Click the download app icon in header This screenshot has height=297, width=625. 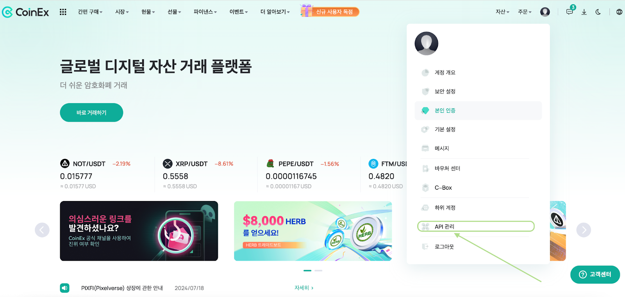coord(584,12)
